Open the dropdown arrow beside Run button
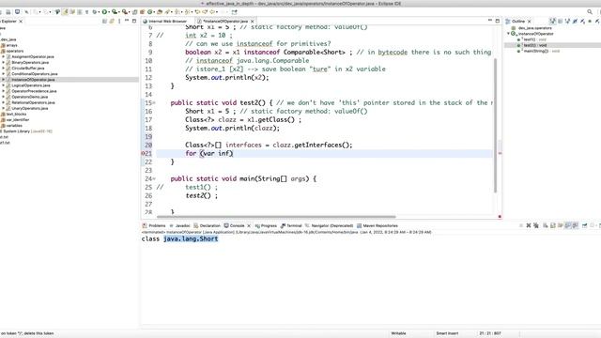 pyautogui.click(x=109, y=12)
